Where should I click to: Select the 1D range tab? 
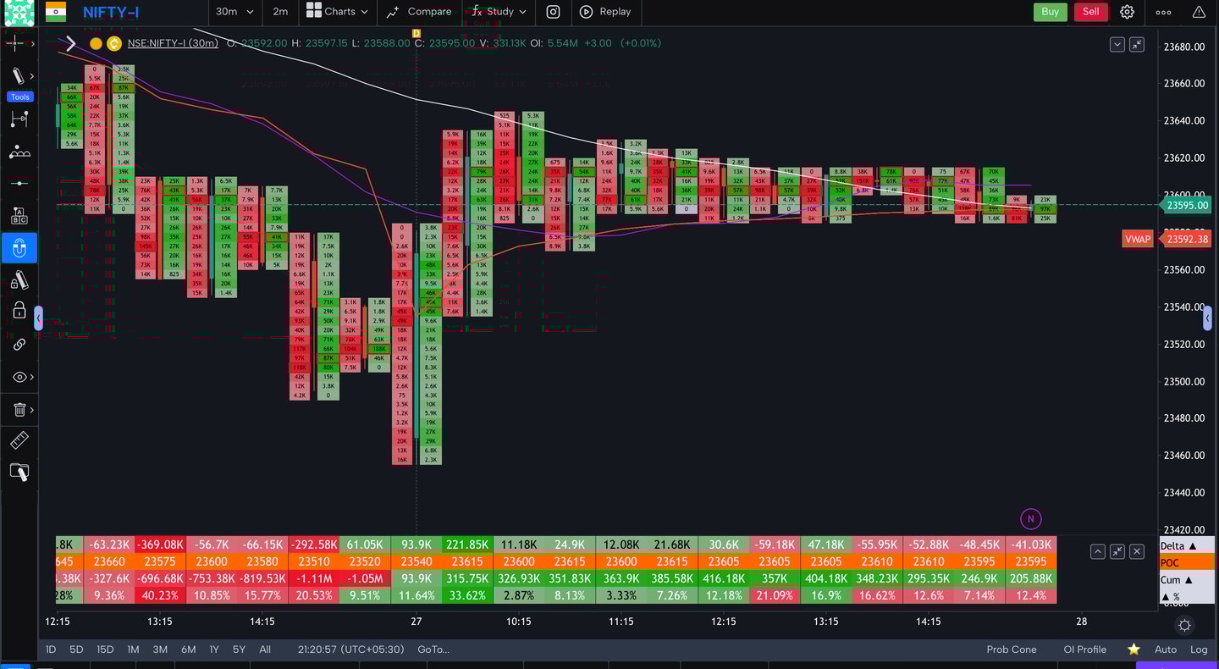(x=51, y=650)
